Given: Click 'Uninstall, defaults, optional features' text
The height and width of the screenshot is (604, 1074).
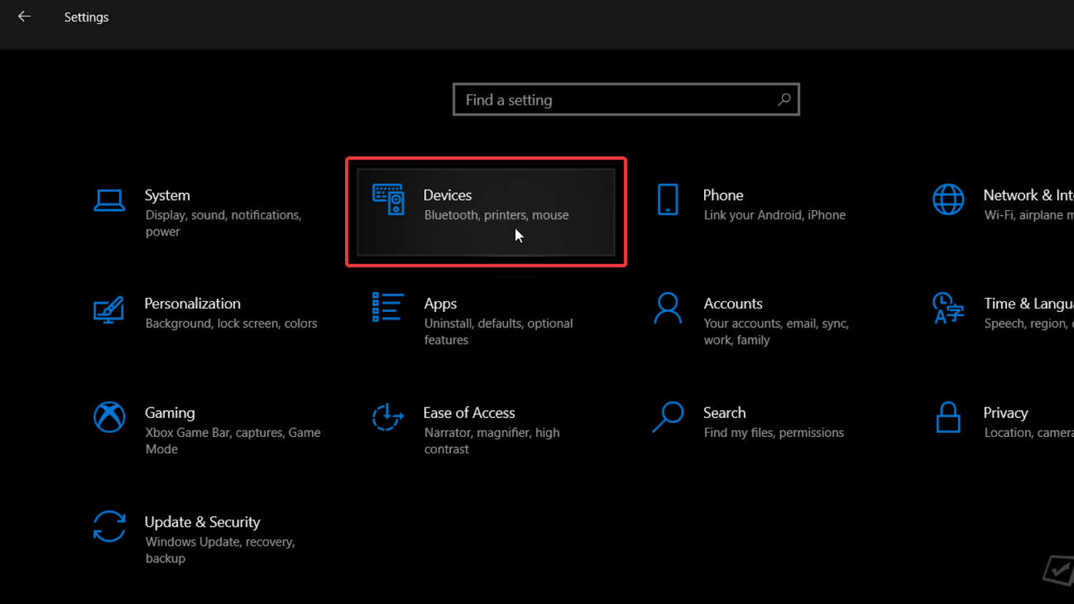Looking at the screenshot, I should (498, 332).
